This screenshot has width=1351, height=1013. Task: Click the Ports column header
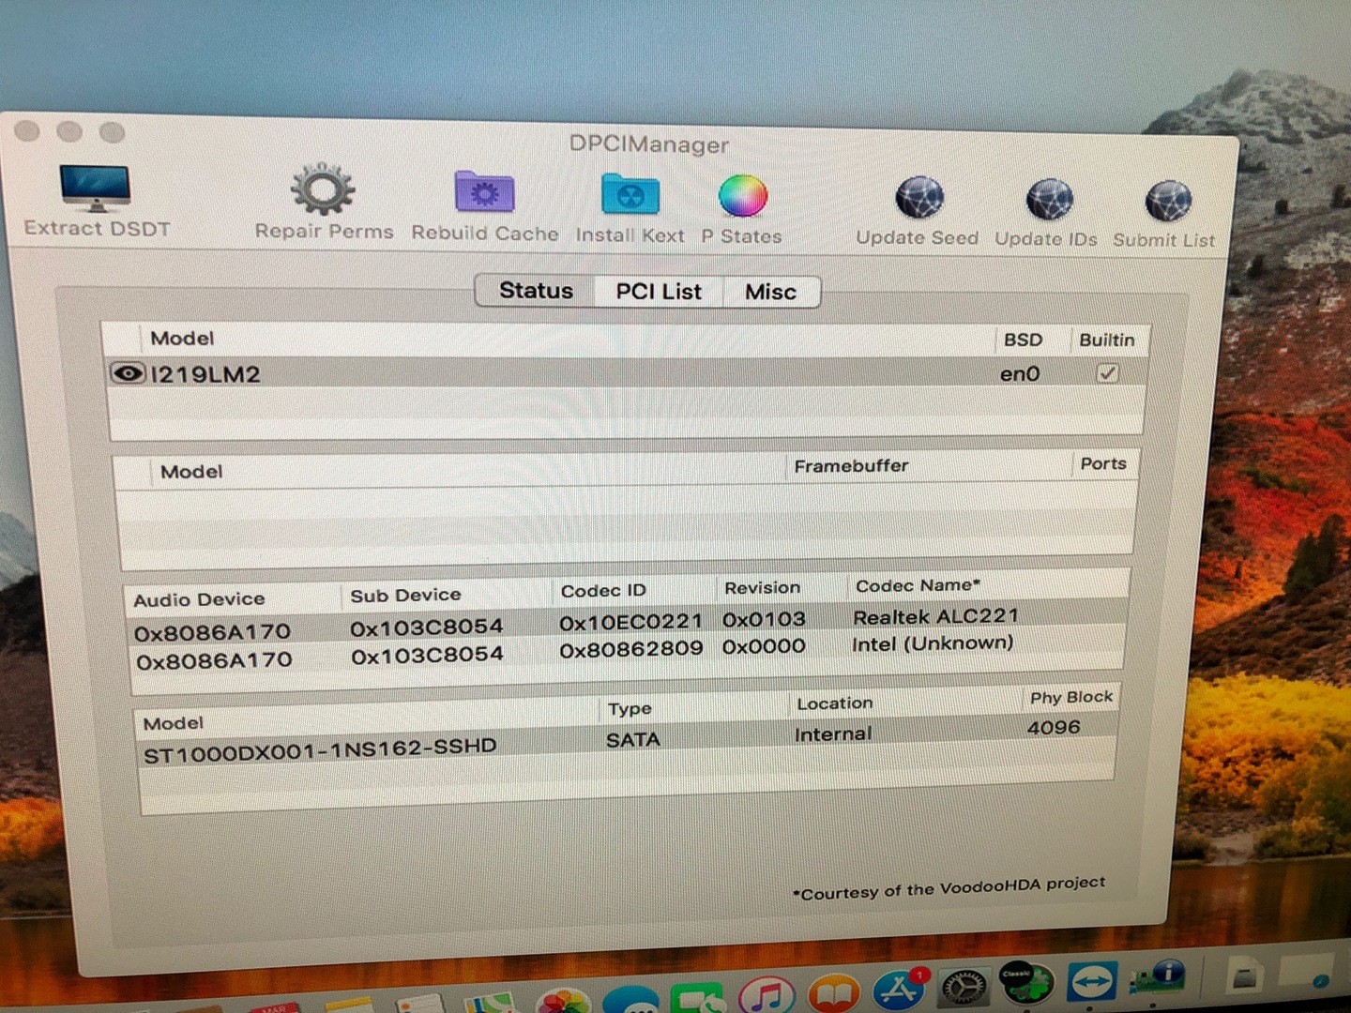(x=1103, y=463)
